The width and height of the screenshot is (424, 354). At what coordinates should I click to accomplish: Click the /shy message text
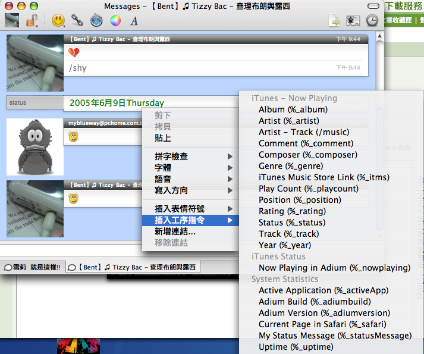coord(78,68)
